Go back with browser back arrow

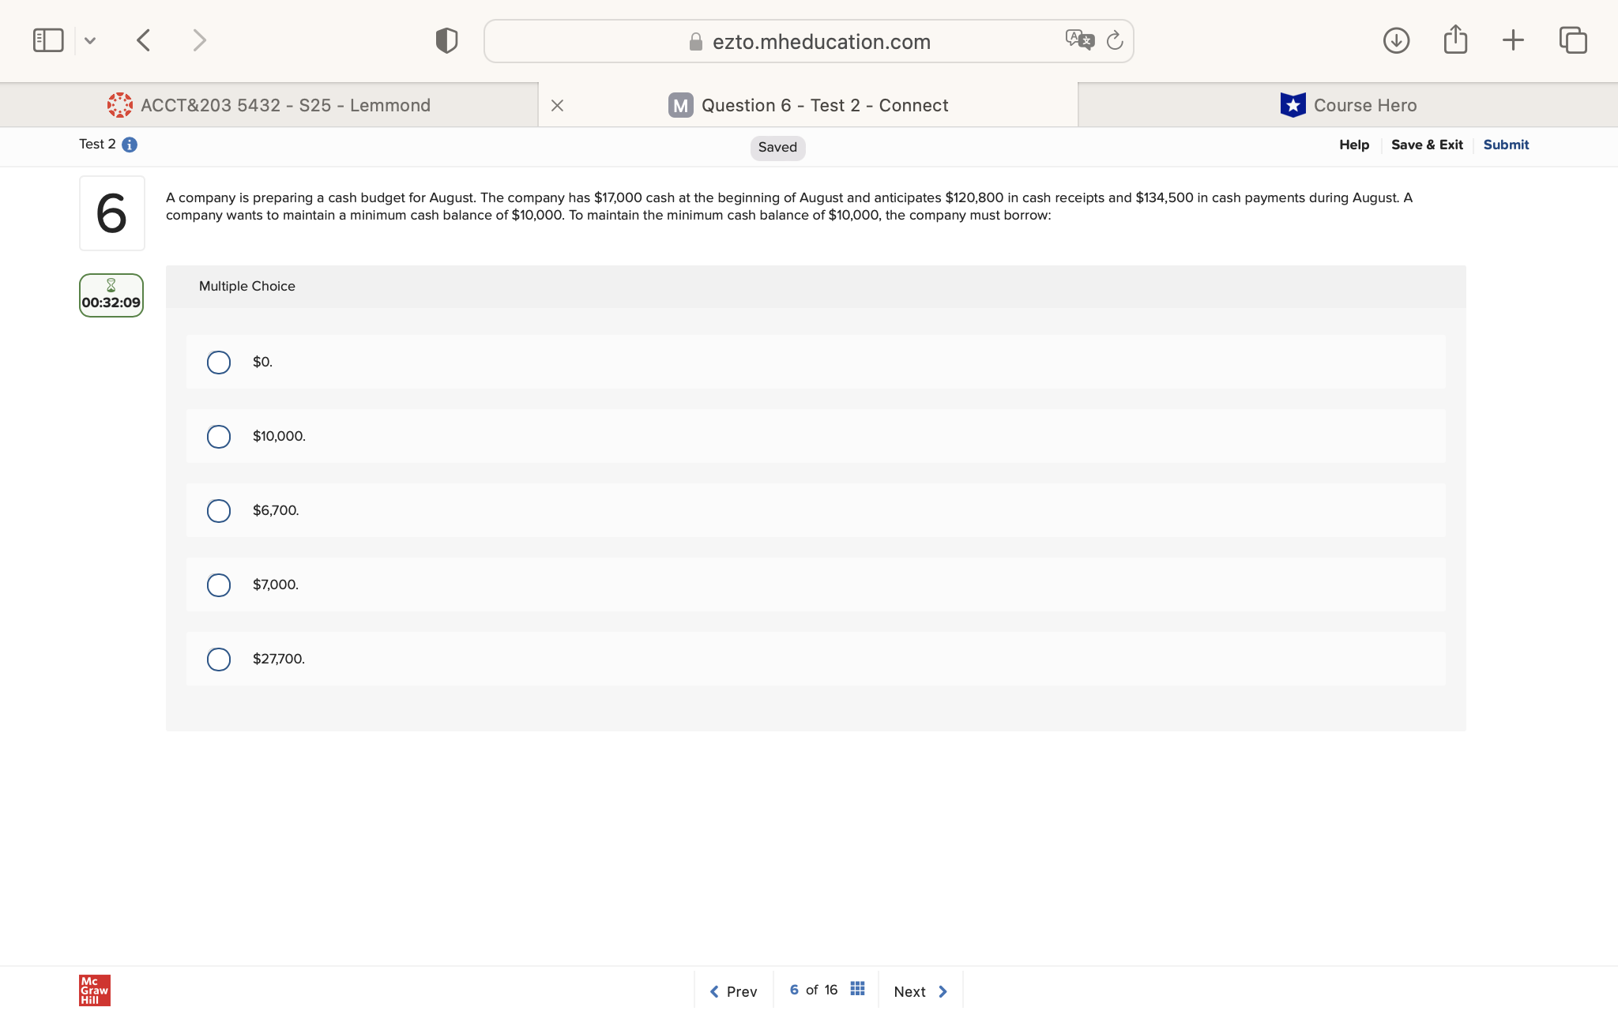[143, 40]
